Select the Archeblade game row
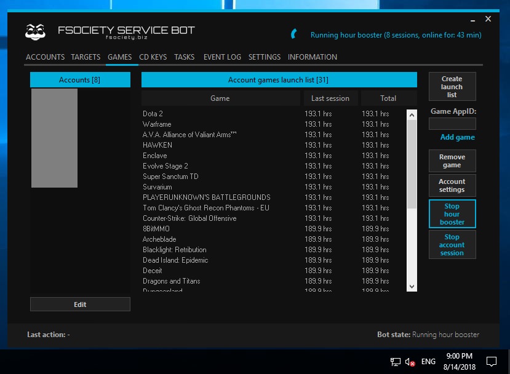Viewport: 510px width, 374px height. tap(273, 239)
